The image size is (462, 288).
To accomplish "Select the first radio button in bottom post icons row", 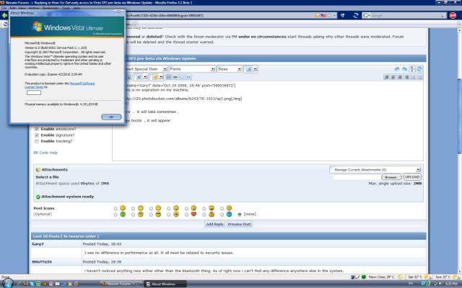I will (115, 215).
